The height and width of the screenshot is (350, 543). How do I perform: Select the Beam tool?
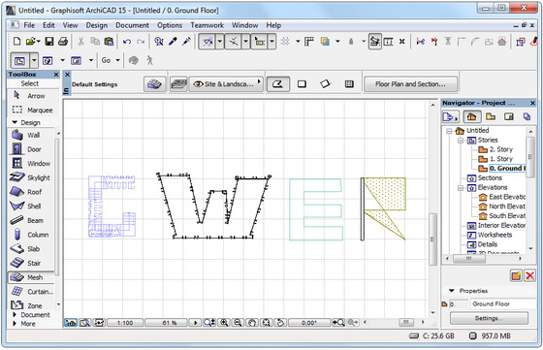point(30,220)
